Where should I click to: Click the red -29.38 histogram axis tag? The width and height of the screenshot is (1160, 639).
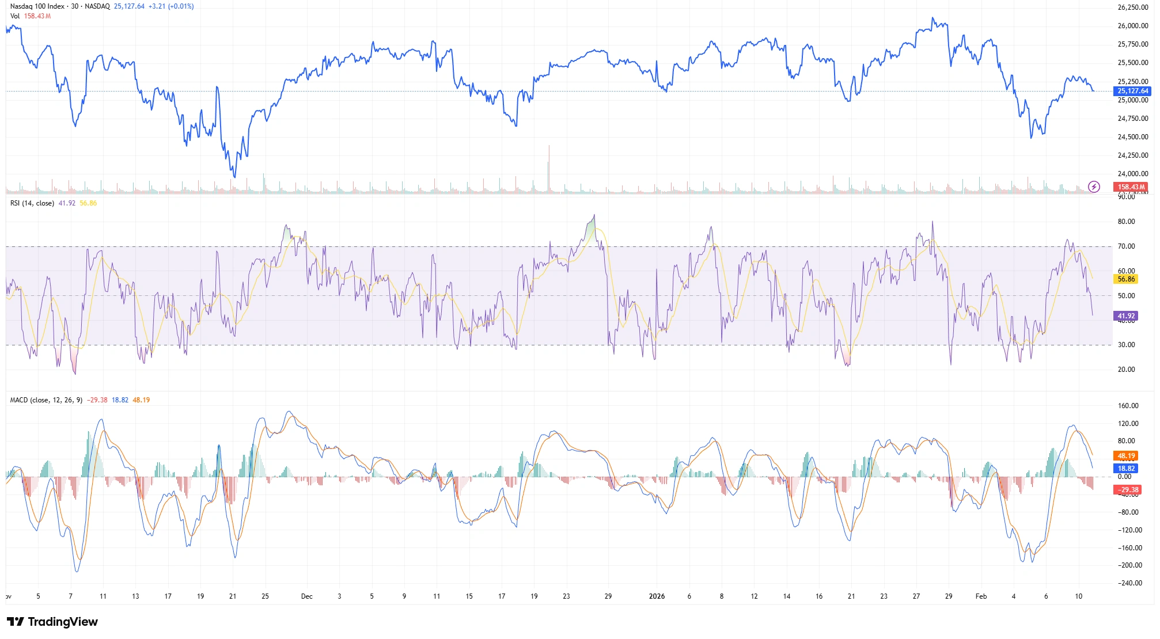1128,490
